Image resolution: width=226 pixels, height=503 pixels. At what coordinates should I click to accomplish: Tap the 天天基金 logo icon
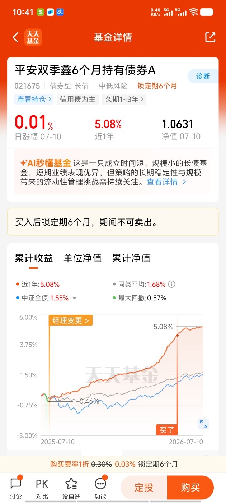pos(33,37)
